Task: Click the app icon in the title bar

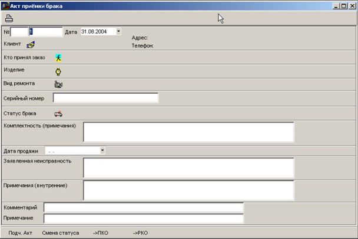Action: coord(5,6)
